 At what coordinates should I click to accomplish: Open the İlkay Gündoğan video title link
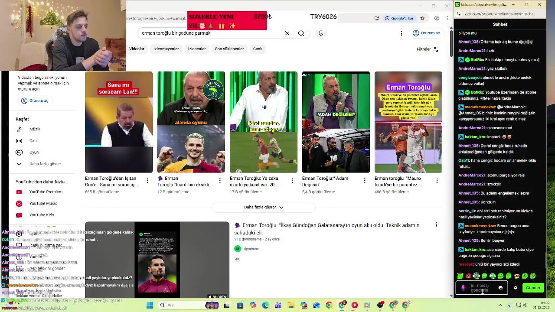(x=327, y=229)
